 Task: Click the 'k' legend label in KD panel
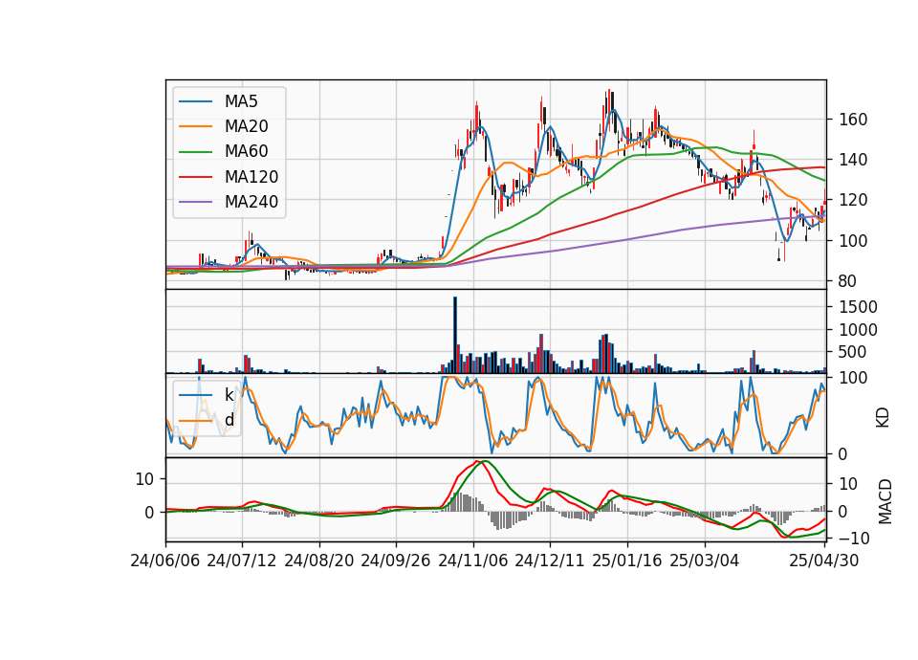tap(229, 395)
